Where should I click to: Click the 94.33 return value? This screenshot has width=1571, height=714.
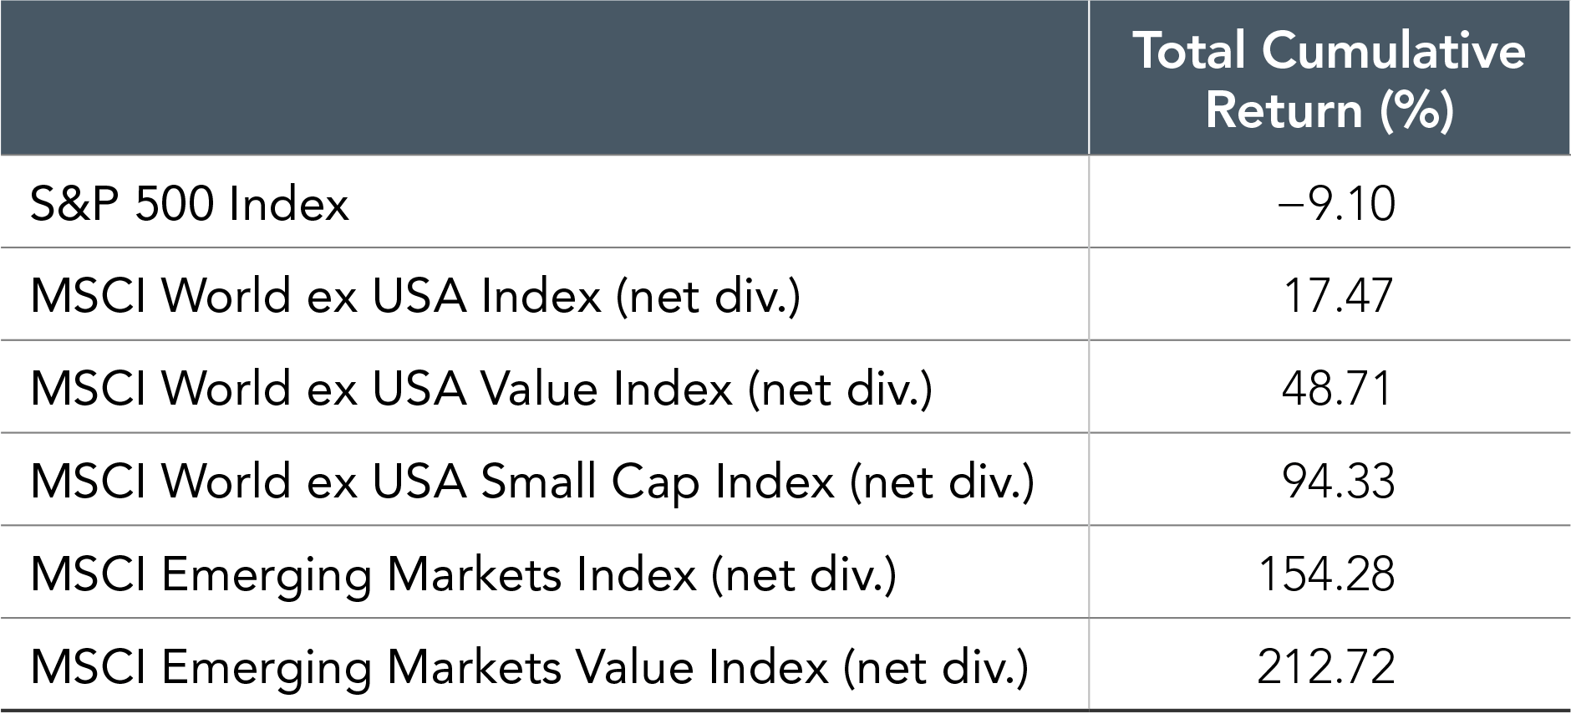click(x=1338, y=482)
